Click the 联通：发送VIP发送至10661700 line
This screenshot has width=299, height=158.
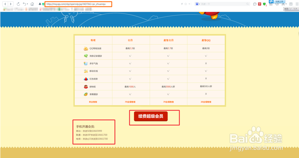click(x=92, y=135)
